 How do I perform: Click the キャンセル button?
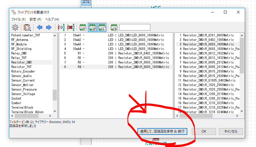231,131
